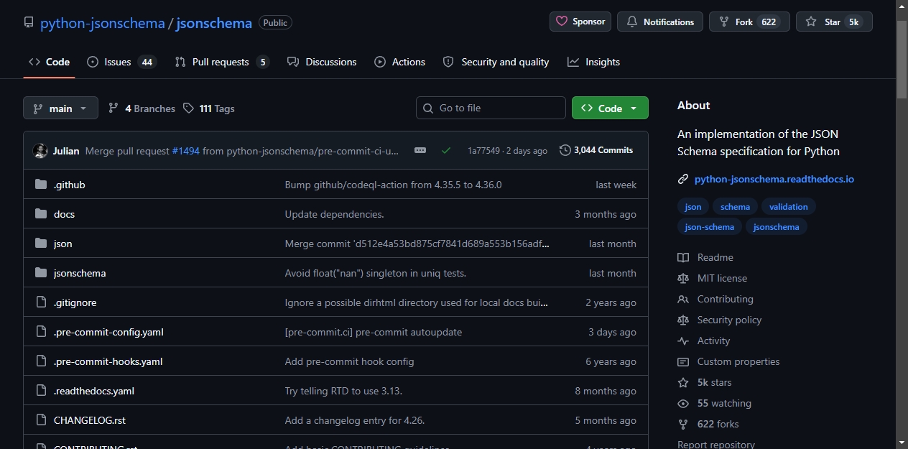908x449 pixels.
Task: Click the Sponsor button
Action: (x=580, y=22)
